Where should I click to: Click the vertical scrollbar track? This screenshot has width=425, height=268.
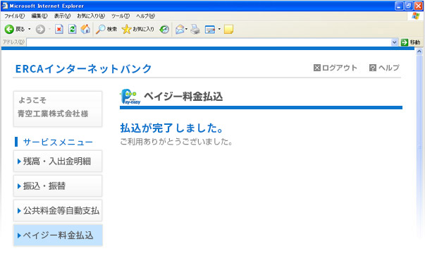coord(419,147)
